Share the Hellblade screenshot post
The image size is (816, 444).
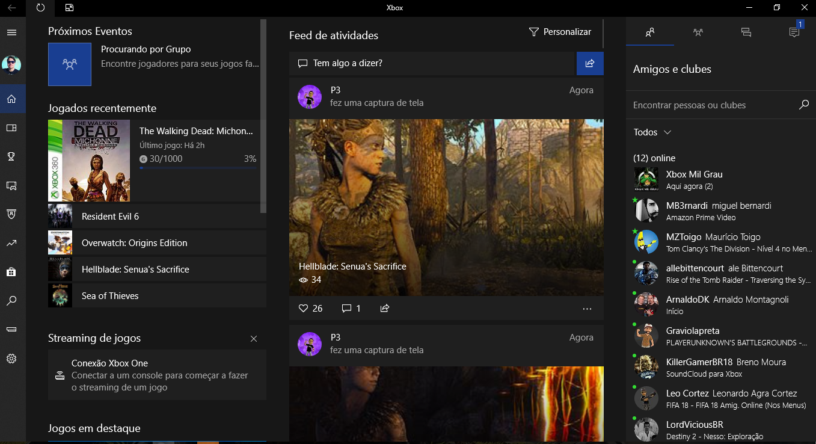tap(385, 308)
